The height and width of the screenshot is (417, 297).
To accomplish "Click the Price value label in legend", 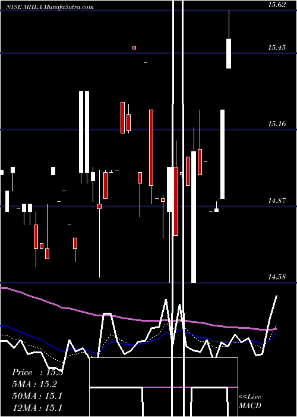I will (x=37, y=372).
